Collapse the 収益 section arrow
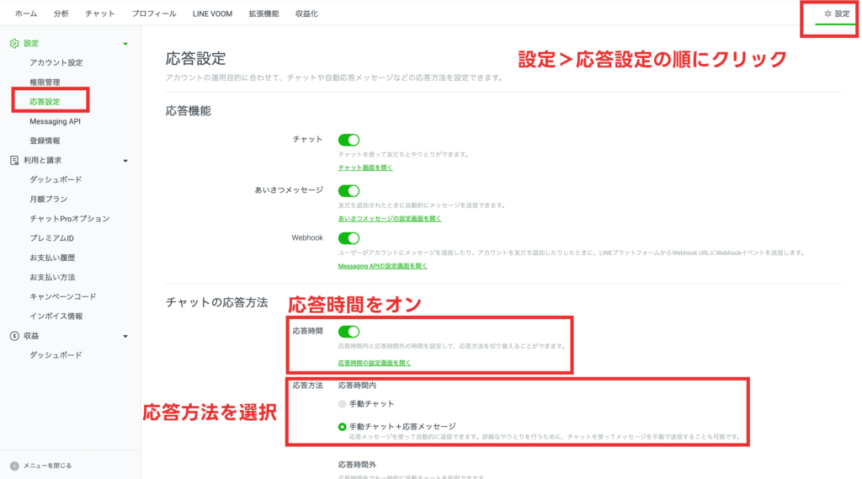Screen dimensions: 862x479 (x=125, y=336)
